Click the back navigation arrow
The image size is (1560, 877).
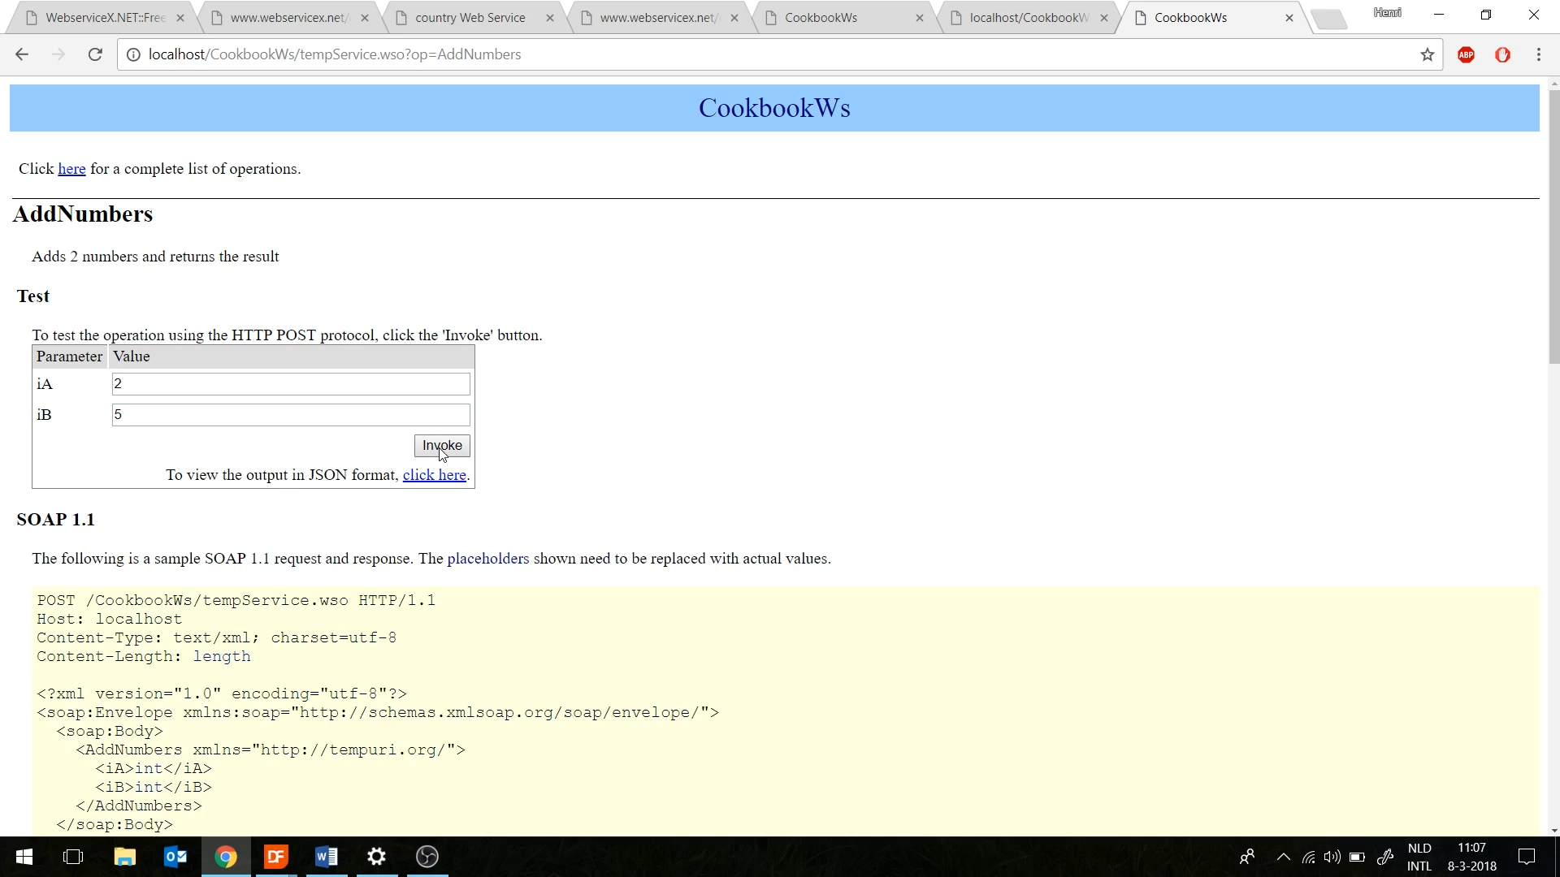click(x=22, y=54)
